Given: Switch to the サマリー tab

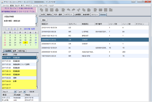Looking at the screenshot, I should [95, 14].
